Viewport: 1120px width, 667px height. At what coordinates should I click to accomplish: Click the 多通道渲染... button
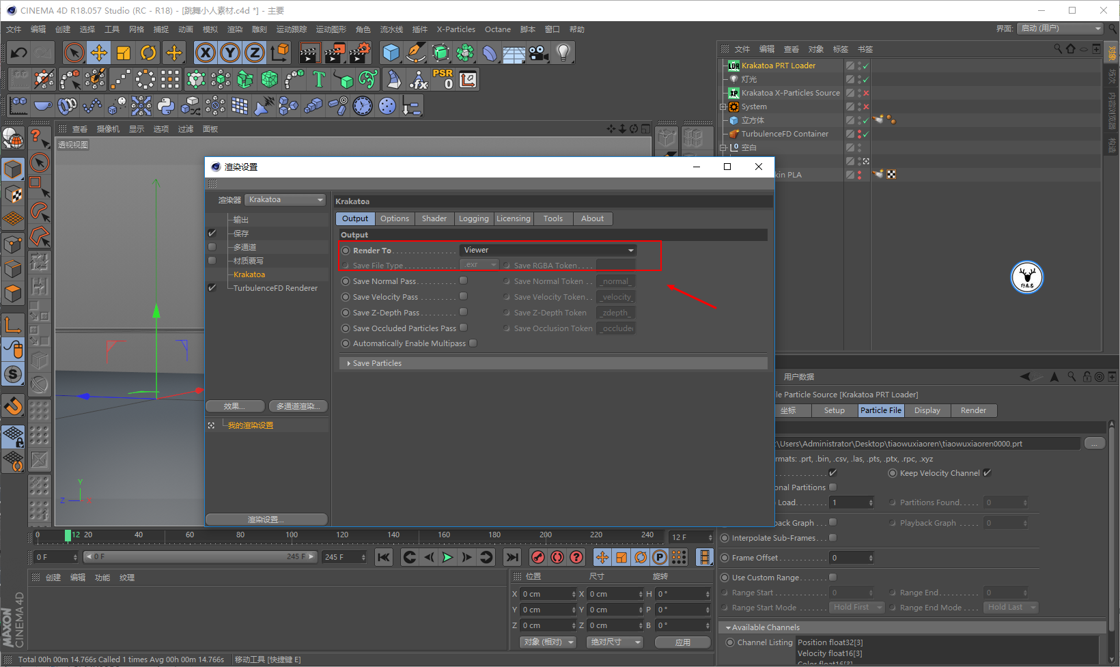click(298, 406)
